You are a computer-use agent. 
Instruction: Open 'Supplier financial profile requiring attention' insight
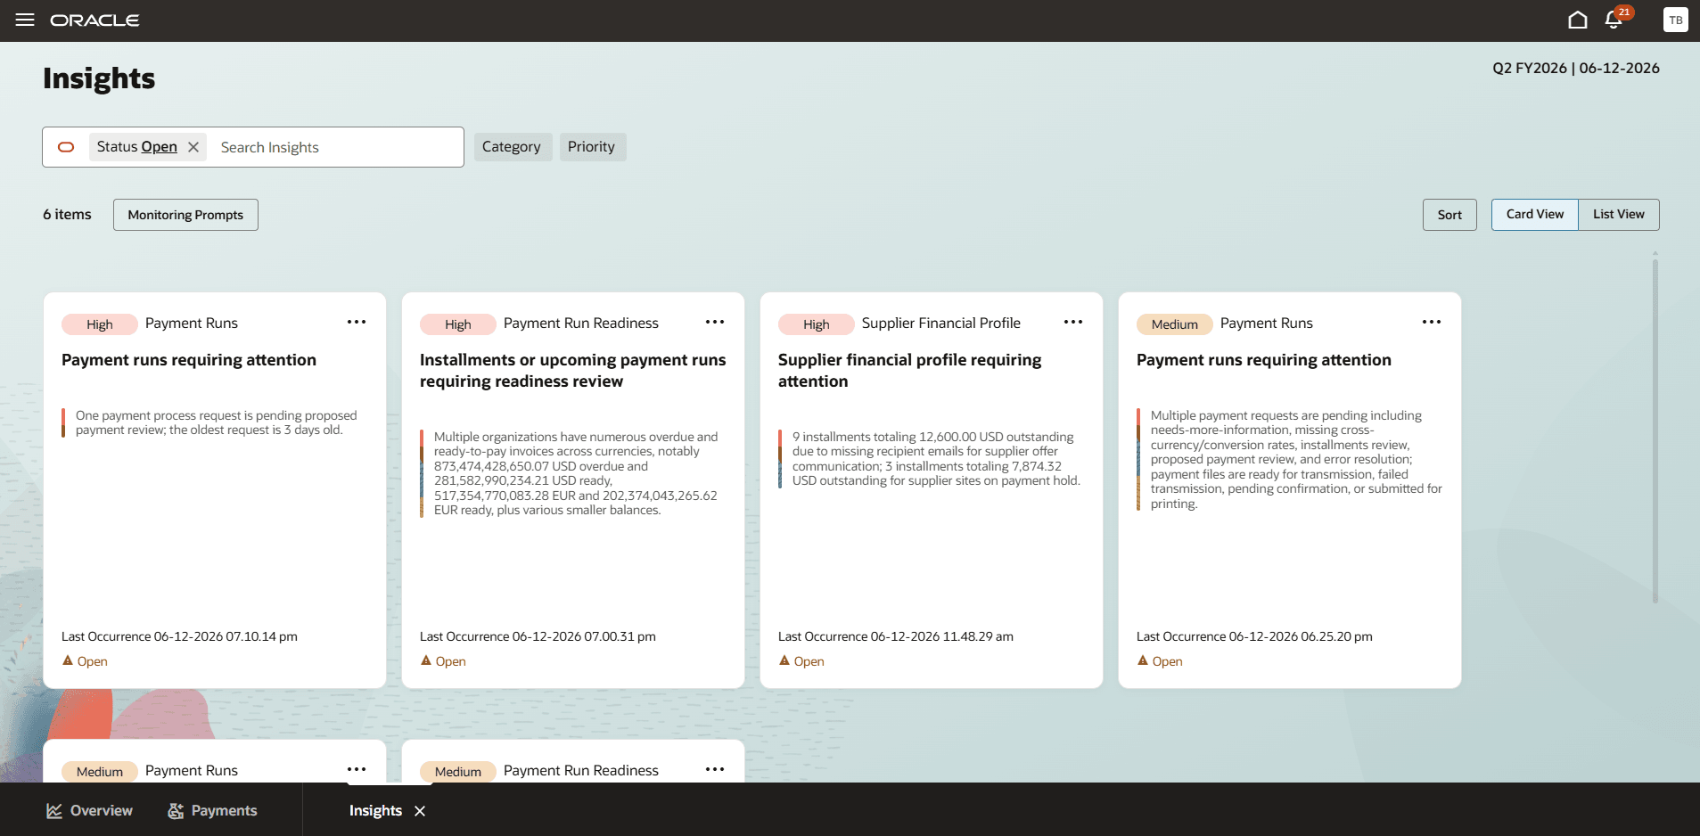click(909, 371)
